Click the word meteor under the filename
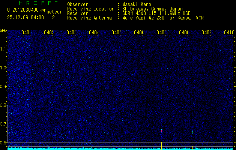Viewport: 236px width, 150px height. (x=54, y=12)
